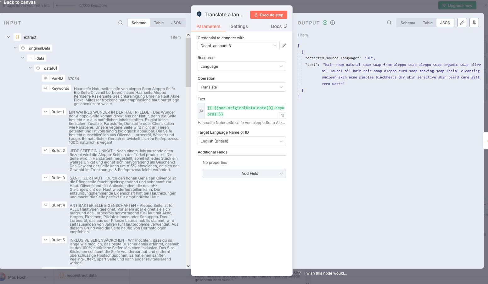
Task: Switch to the Settings tab
Action: click(x=239, y=26)
